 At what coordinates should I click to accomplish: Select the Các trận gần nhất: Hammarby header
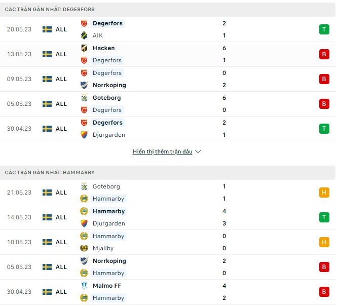click(x=50, y=173)
